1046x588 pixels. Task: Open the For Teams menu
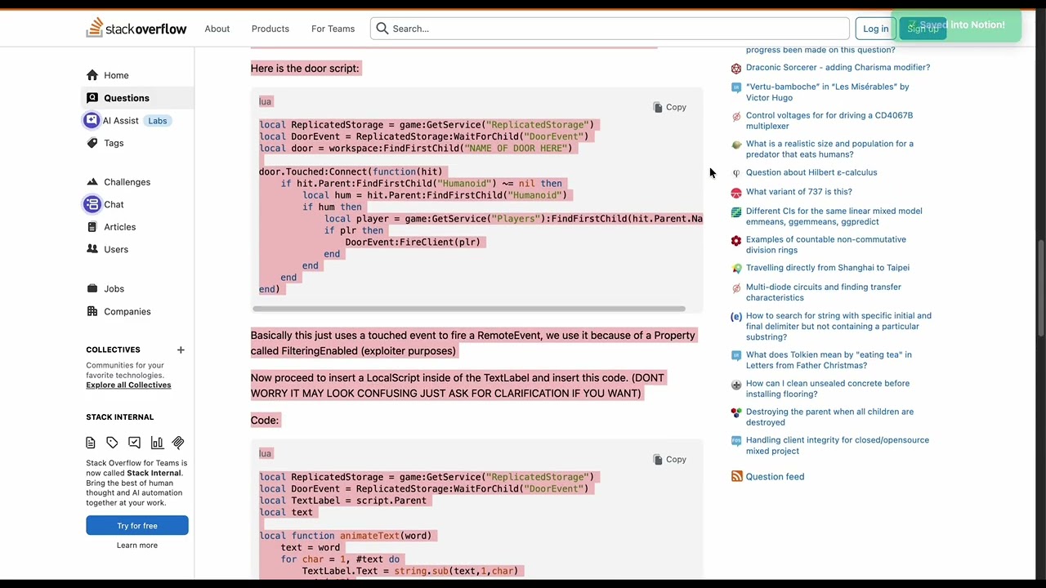(x=333, y=29)
